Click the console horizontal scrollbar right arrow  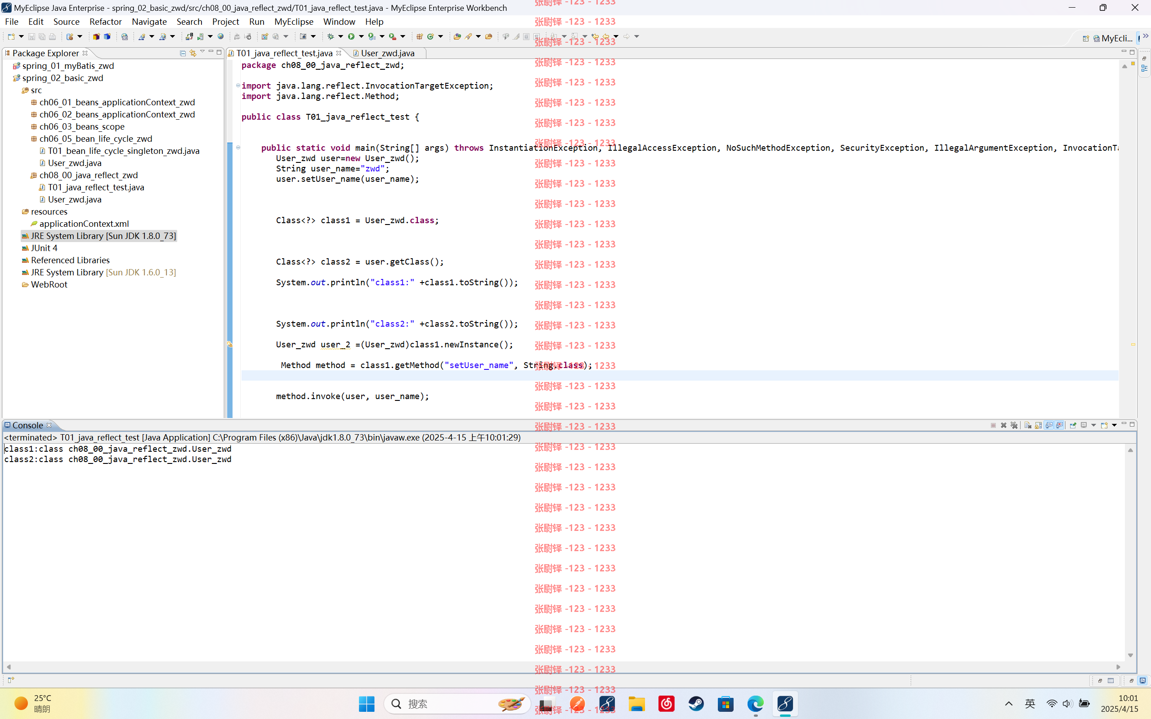tap(1118, 667)
